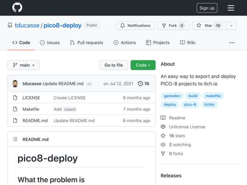Click the eye icon beside 2 watching
Viewport: 247px width, 185px height.
pos(163,145)
